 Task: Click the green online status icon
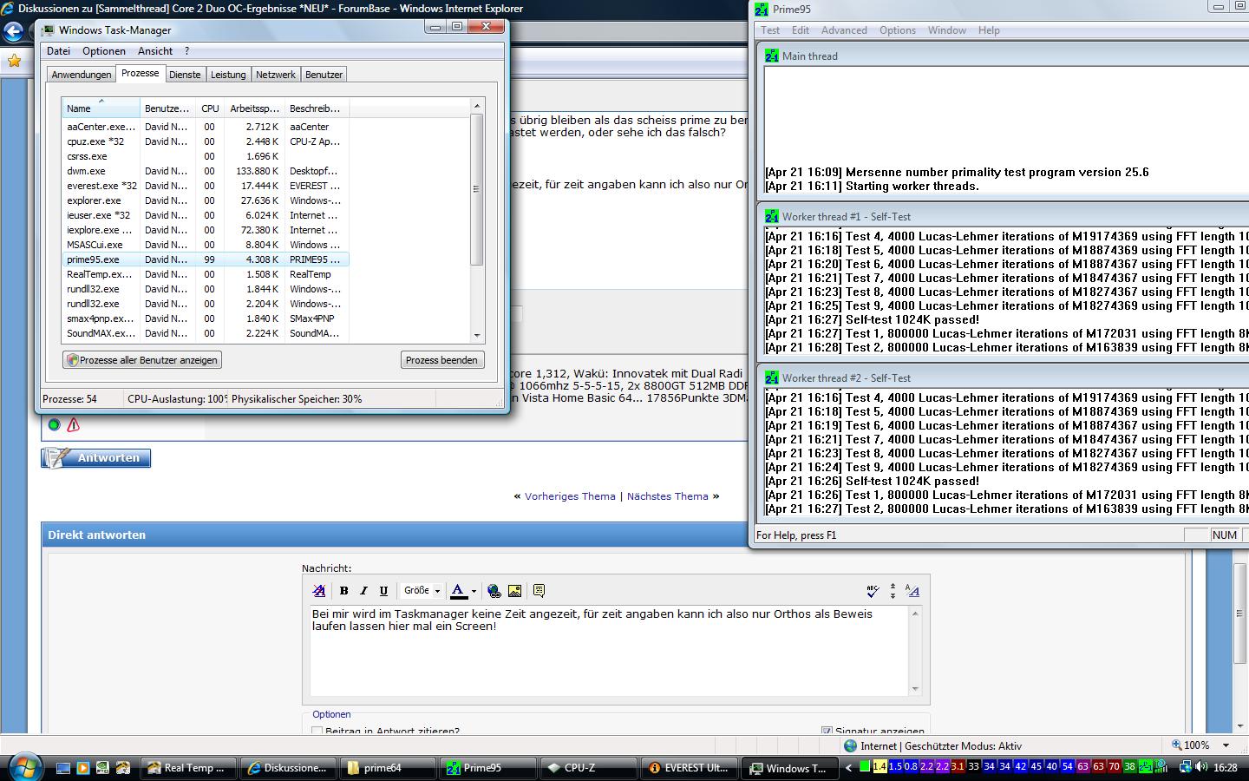coord(54,424)
